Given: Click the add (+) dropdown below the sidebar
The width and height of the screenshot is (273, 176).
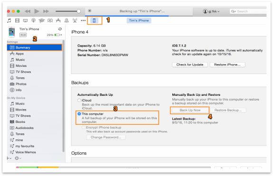Looking at the screenshot, I should pyautogui.click(x=9, y=158).
